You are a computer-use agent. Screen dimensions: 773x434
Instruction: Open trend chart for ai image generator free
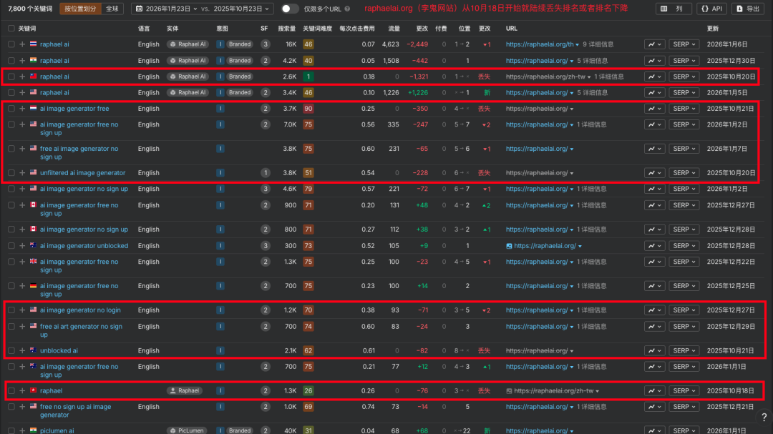click(x=654, y=109)
